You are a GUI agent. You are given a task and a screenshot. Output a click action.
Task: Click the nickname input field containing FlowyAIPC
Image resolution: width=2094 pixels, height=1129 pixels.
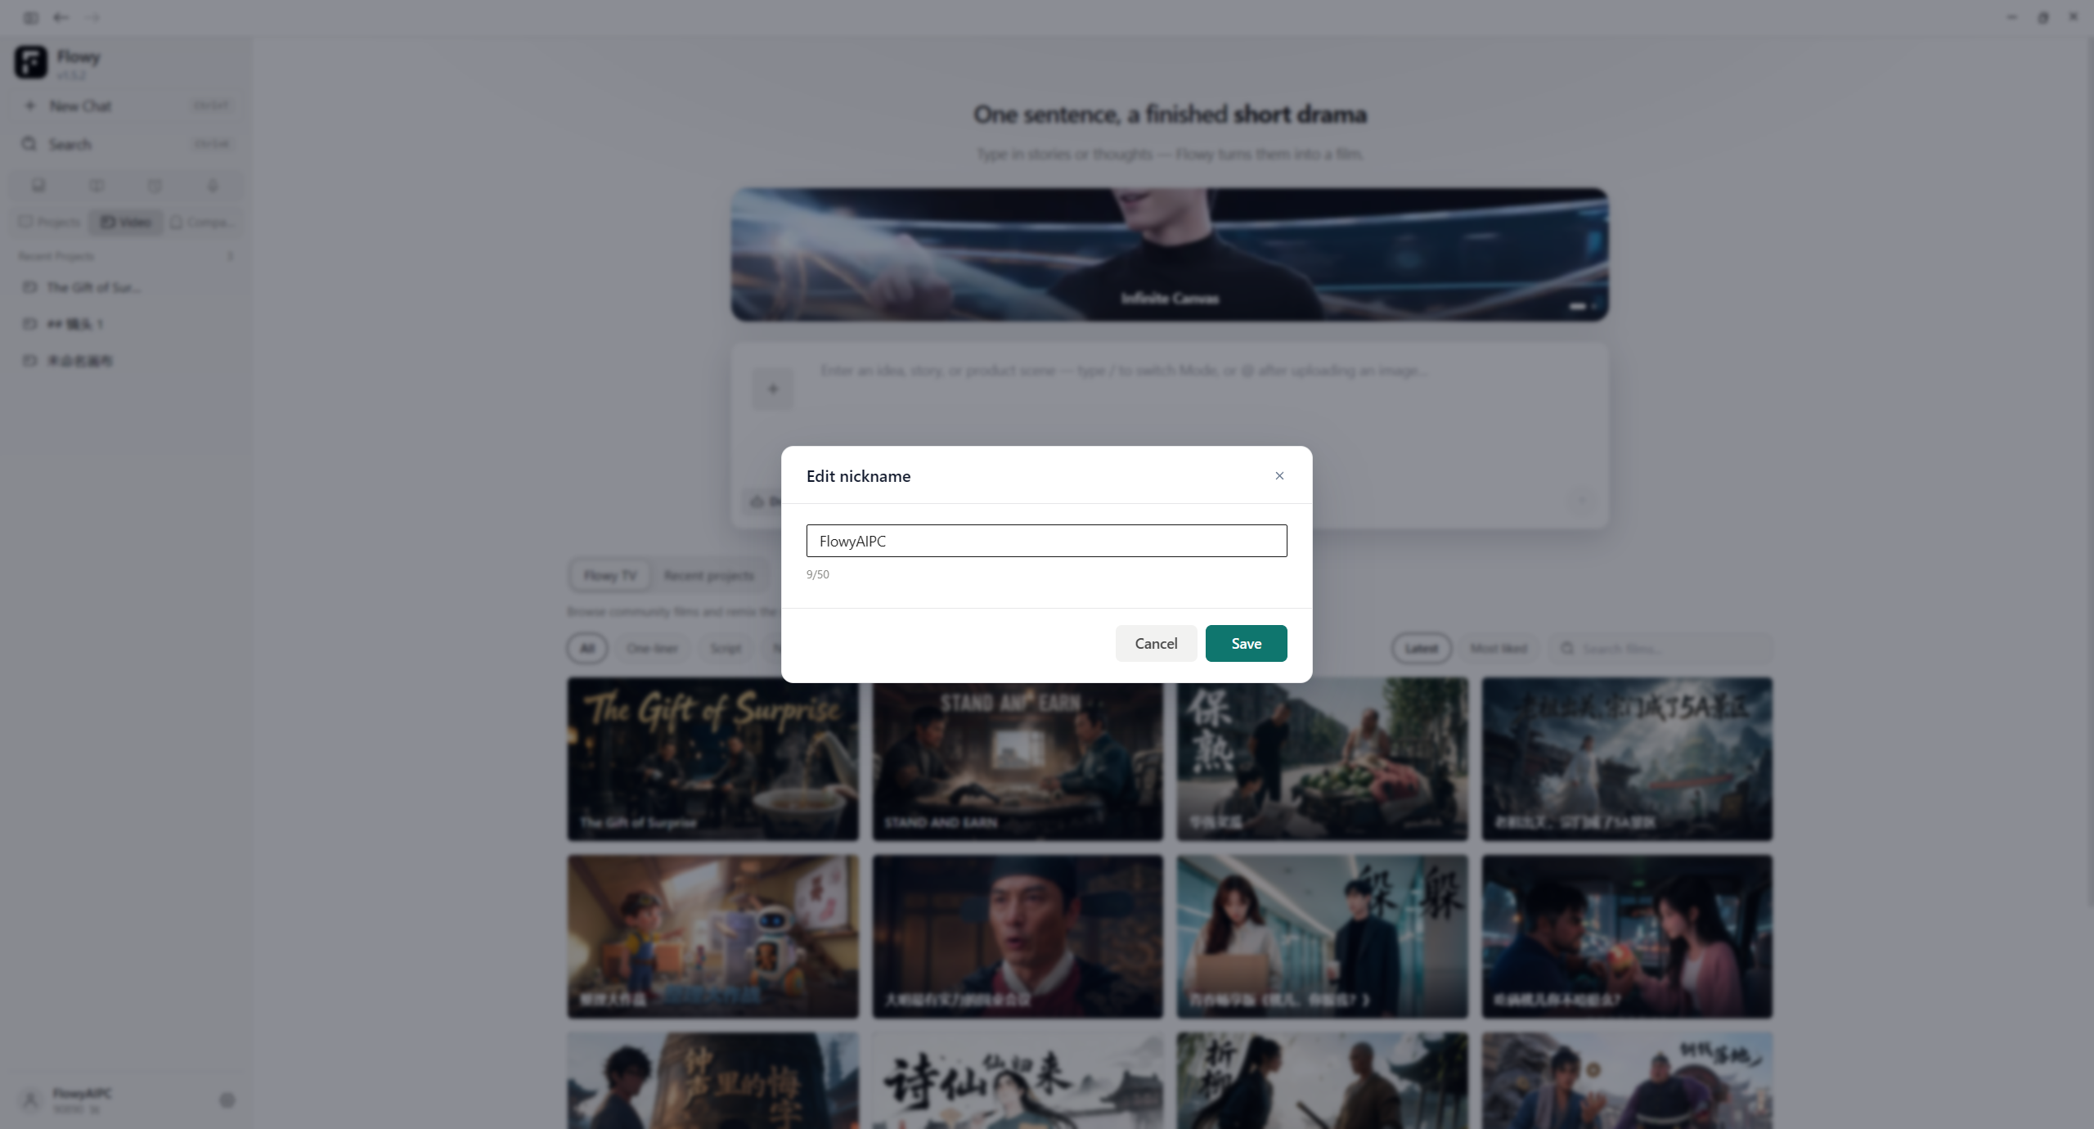pos(1046,541)
